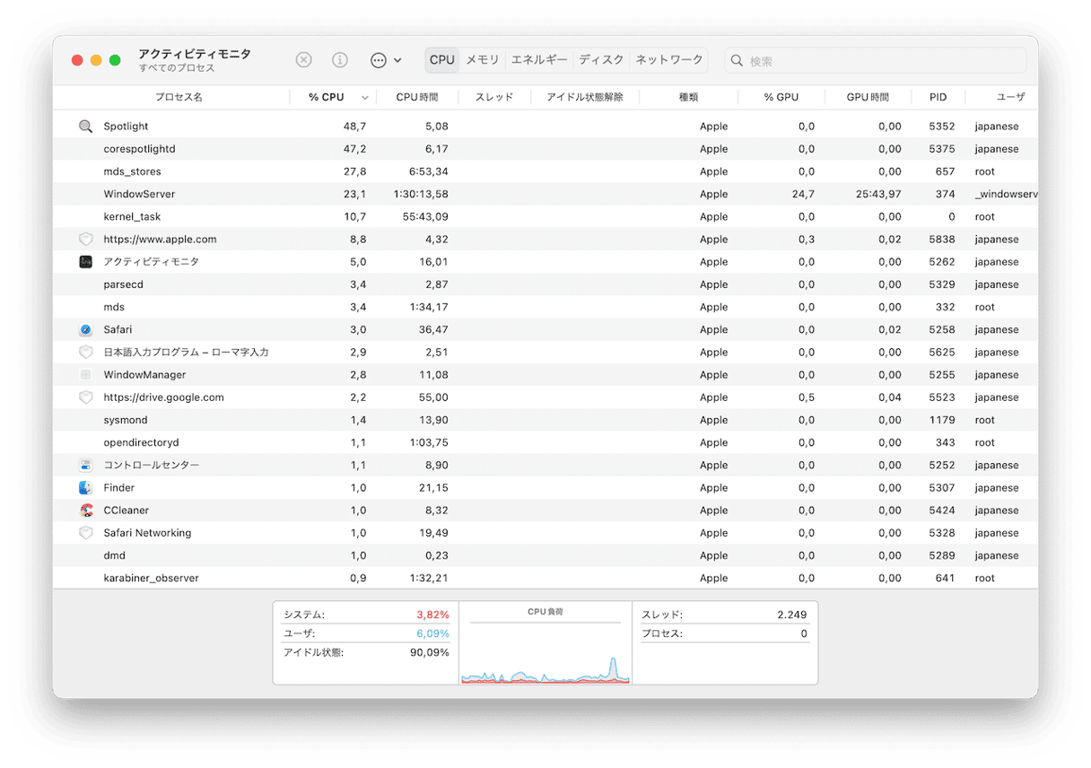1091x768 pixels.
Task: Select the dmd process row
Action: [x=545, y=555]
